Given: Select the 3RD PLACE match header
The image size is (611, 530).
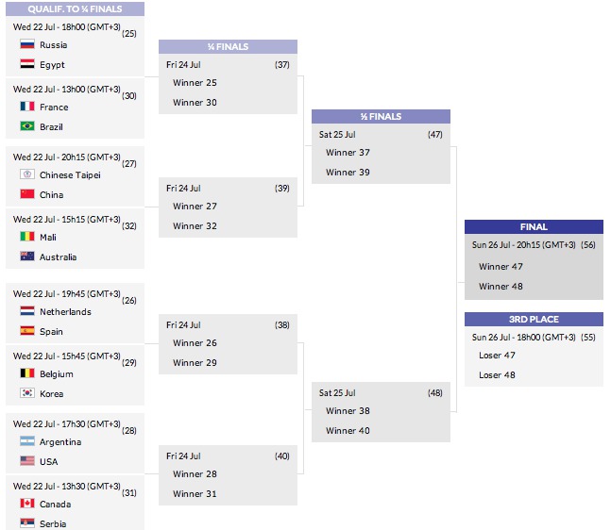Looking at the screenshot, I should [x=534, y=319].
